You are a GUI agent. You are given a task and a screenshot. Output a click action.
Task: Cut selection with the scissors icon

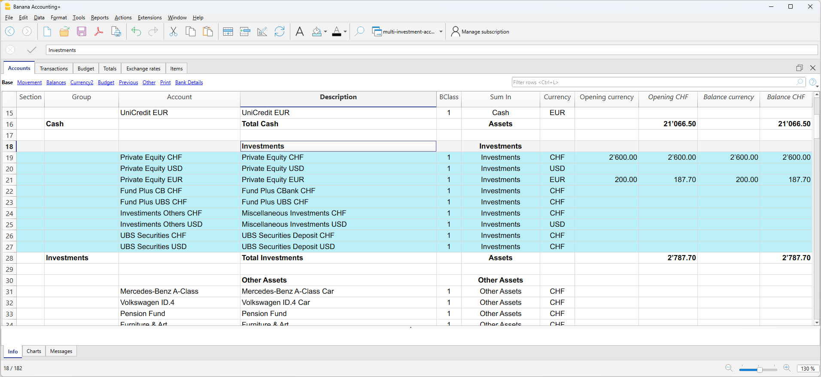(x=173, y=31)
